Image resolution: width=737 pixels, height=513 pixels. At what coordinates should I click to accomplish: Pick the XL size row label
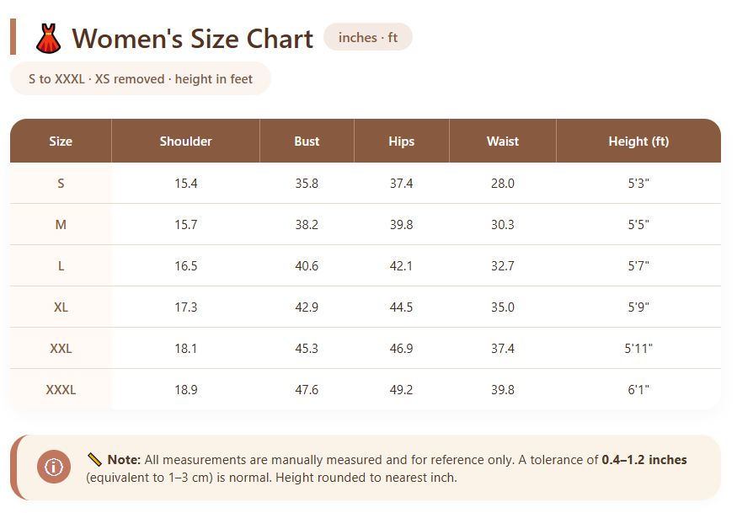61,307
